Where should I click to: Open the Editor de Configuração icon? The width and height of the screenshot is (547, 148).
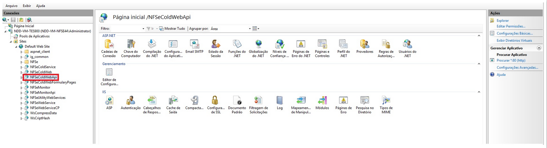109,73
